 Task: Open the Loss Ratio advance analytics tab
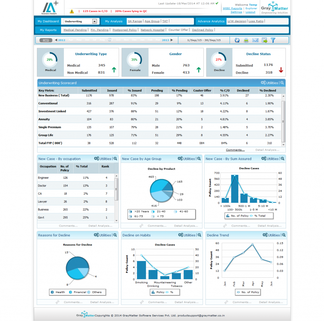pos(256,21)
